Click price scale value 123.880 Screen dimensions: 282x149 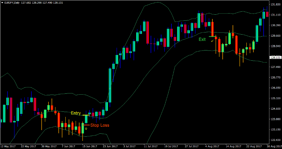point(275,119)
